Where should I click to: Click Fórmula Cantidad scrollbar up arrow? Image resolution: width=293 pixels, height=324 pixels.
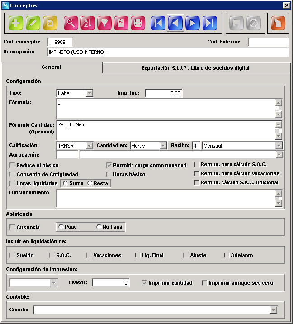[x=279, y=124]
